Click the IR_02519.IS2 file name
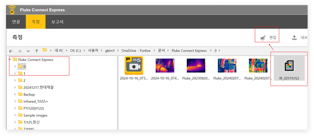The height and width of the screenshot is (137, 314). click(289, 78)
